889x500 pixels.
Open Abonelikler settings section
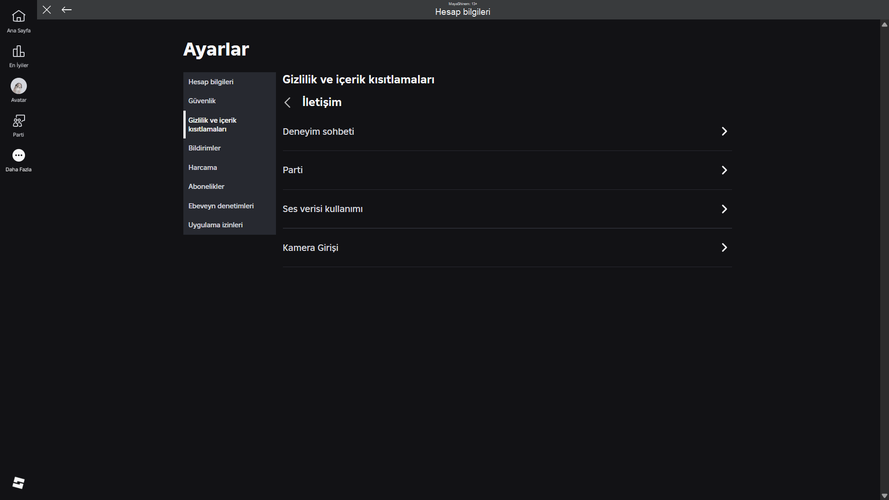coord(206,187)
